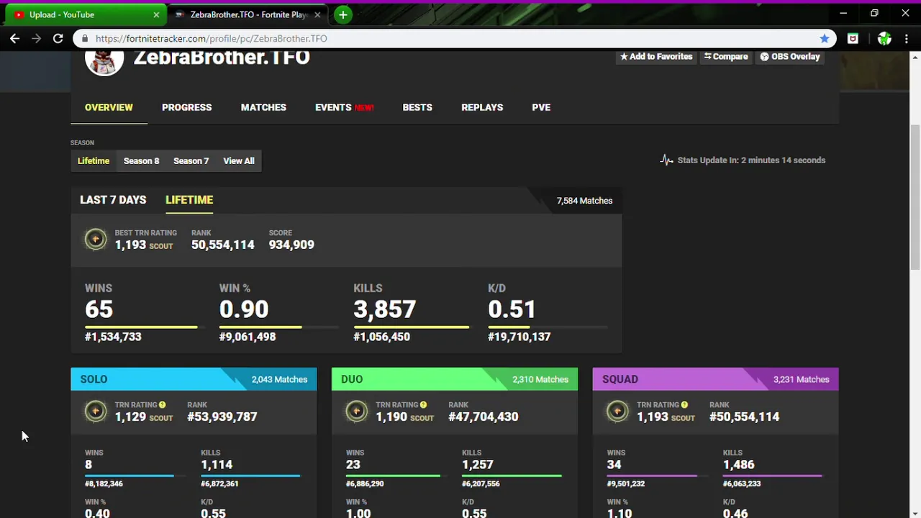This screenshot has width=921, height=518.
Task: Open the Events tab
Action: point(344,107)
